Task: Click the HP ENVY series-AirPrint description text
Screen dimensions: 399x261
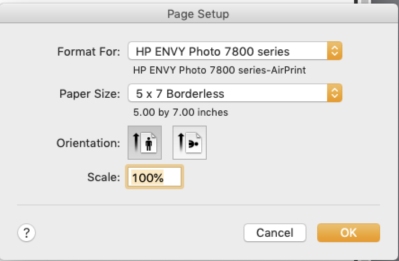Action: (x=220, y=70)
